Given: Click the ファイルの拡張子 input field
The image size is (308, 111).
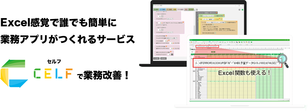Looking at the screenshot, I should pos(166,41).
